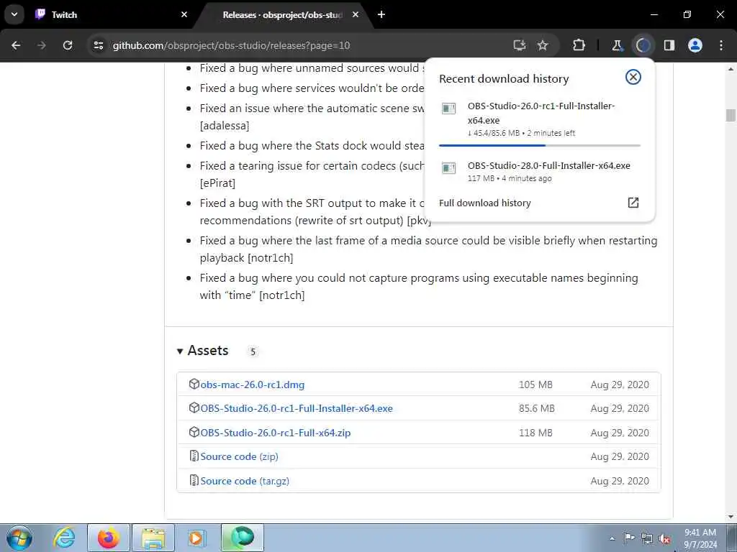Image resolution: width=737 pixels, height=552 pixels.
Task: Download Source code (zip)
Action: point(239,456)
